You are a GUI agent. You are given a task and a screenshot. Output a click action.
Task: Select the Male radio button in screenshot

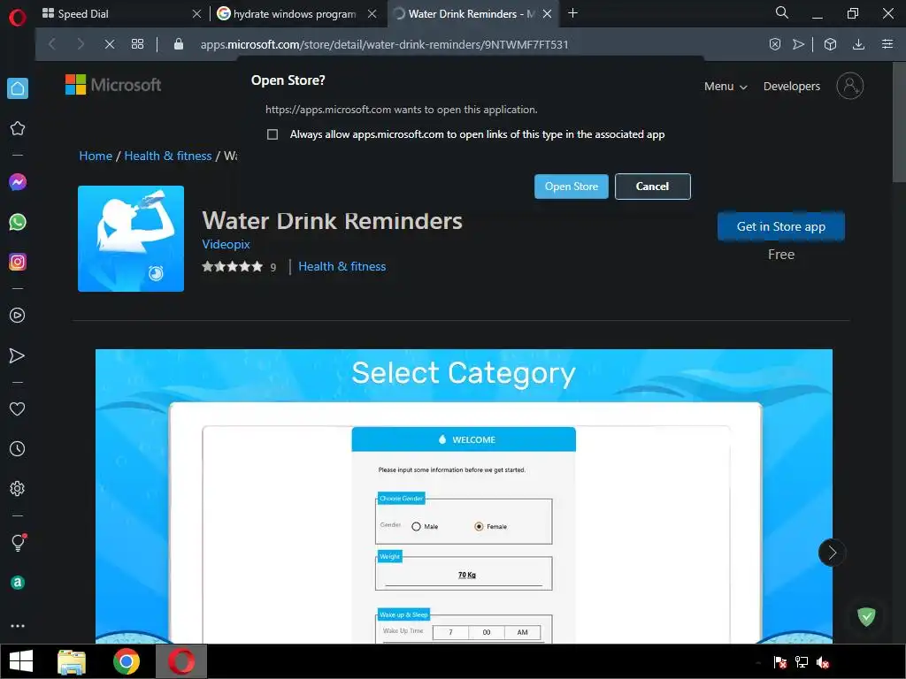coord(416,527)
